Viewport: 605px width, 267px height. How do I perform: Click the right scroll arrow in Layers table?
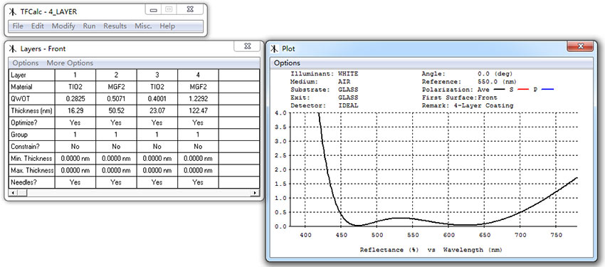[x=254, y=192]
